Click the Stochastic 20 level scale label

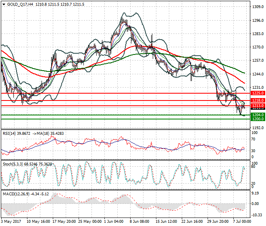click(x=253, y=184)
